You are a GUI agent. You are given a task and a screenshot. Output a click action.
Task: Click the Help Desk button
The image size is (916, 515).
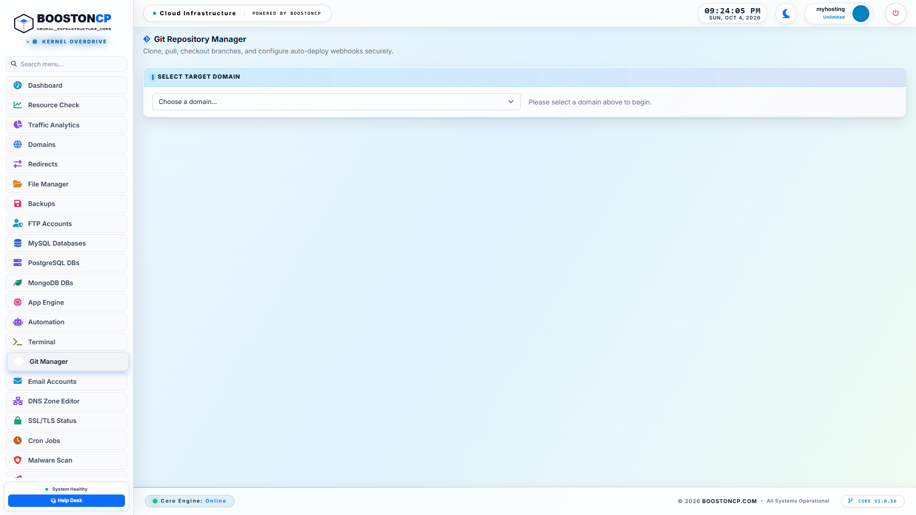(66, 501)
